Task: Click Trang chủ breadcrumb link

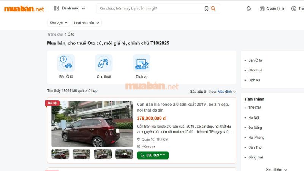Action: click(x=55, y=34)
